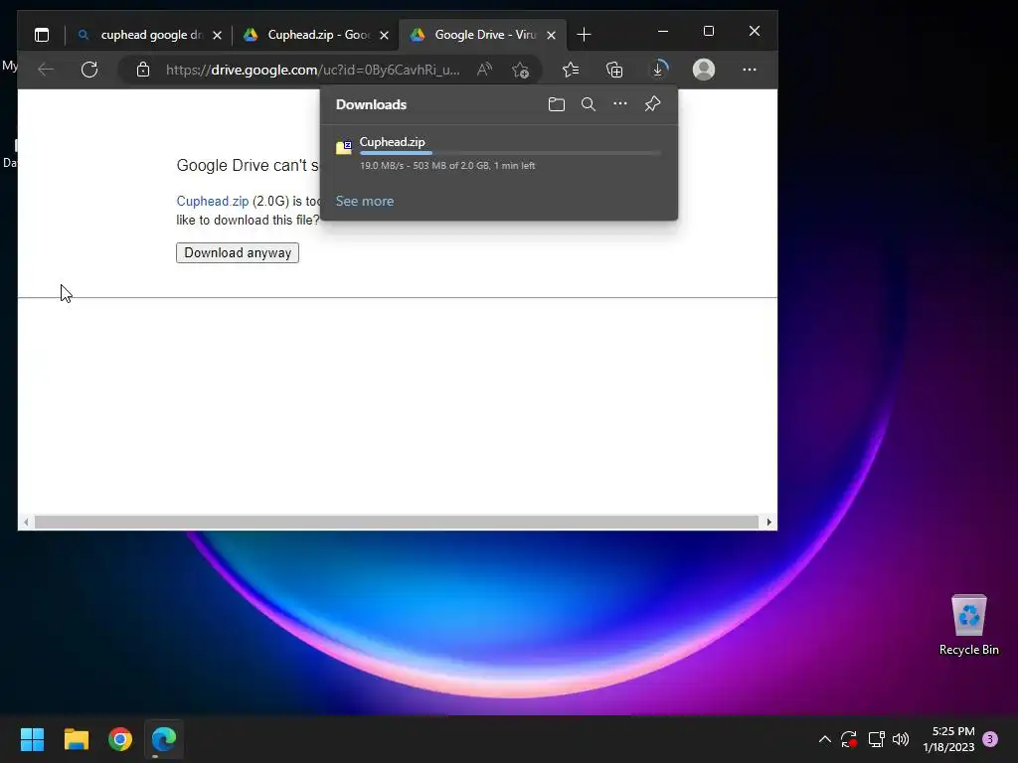Screen dimensions: 1018x763
Task: Open the clock showing 5:25 PM
Action: 948,739
